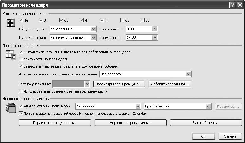Click the work week calendar grid icon
Image resolution: width=245 pixels, height=143 pixels.
[10, 24]
